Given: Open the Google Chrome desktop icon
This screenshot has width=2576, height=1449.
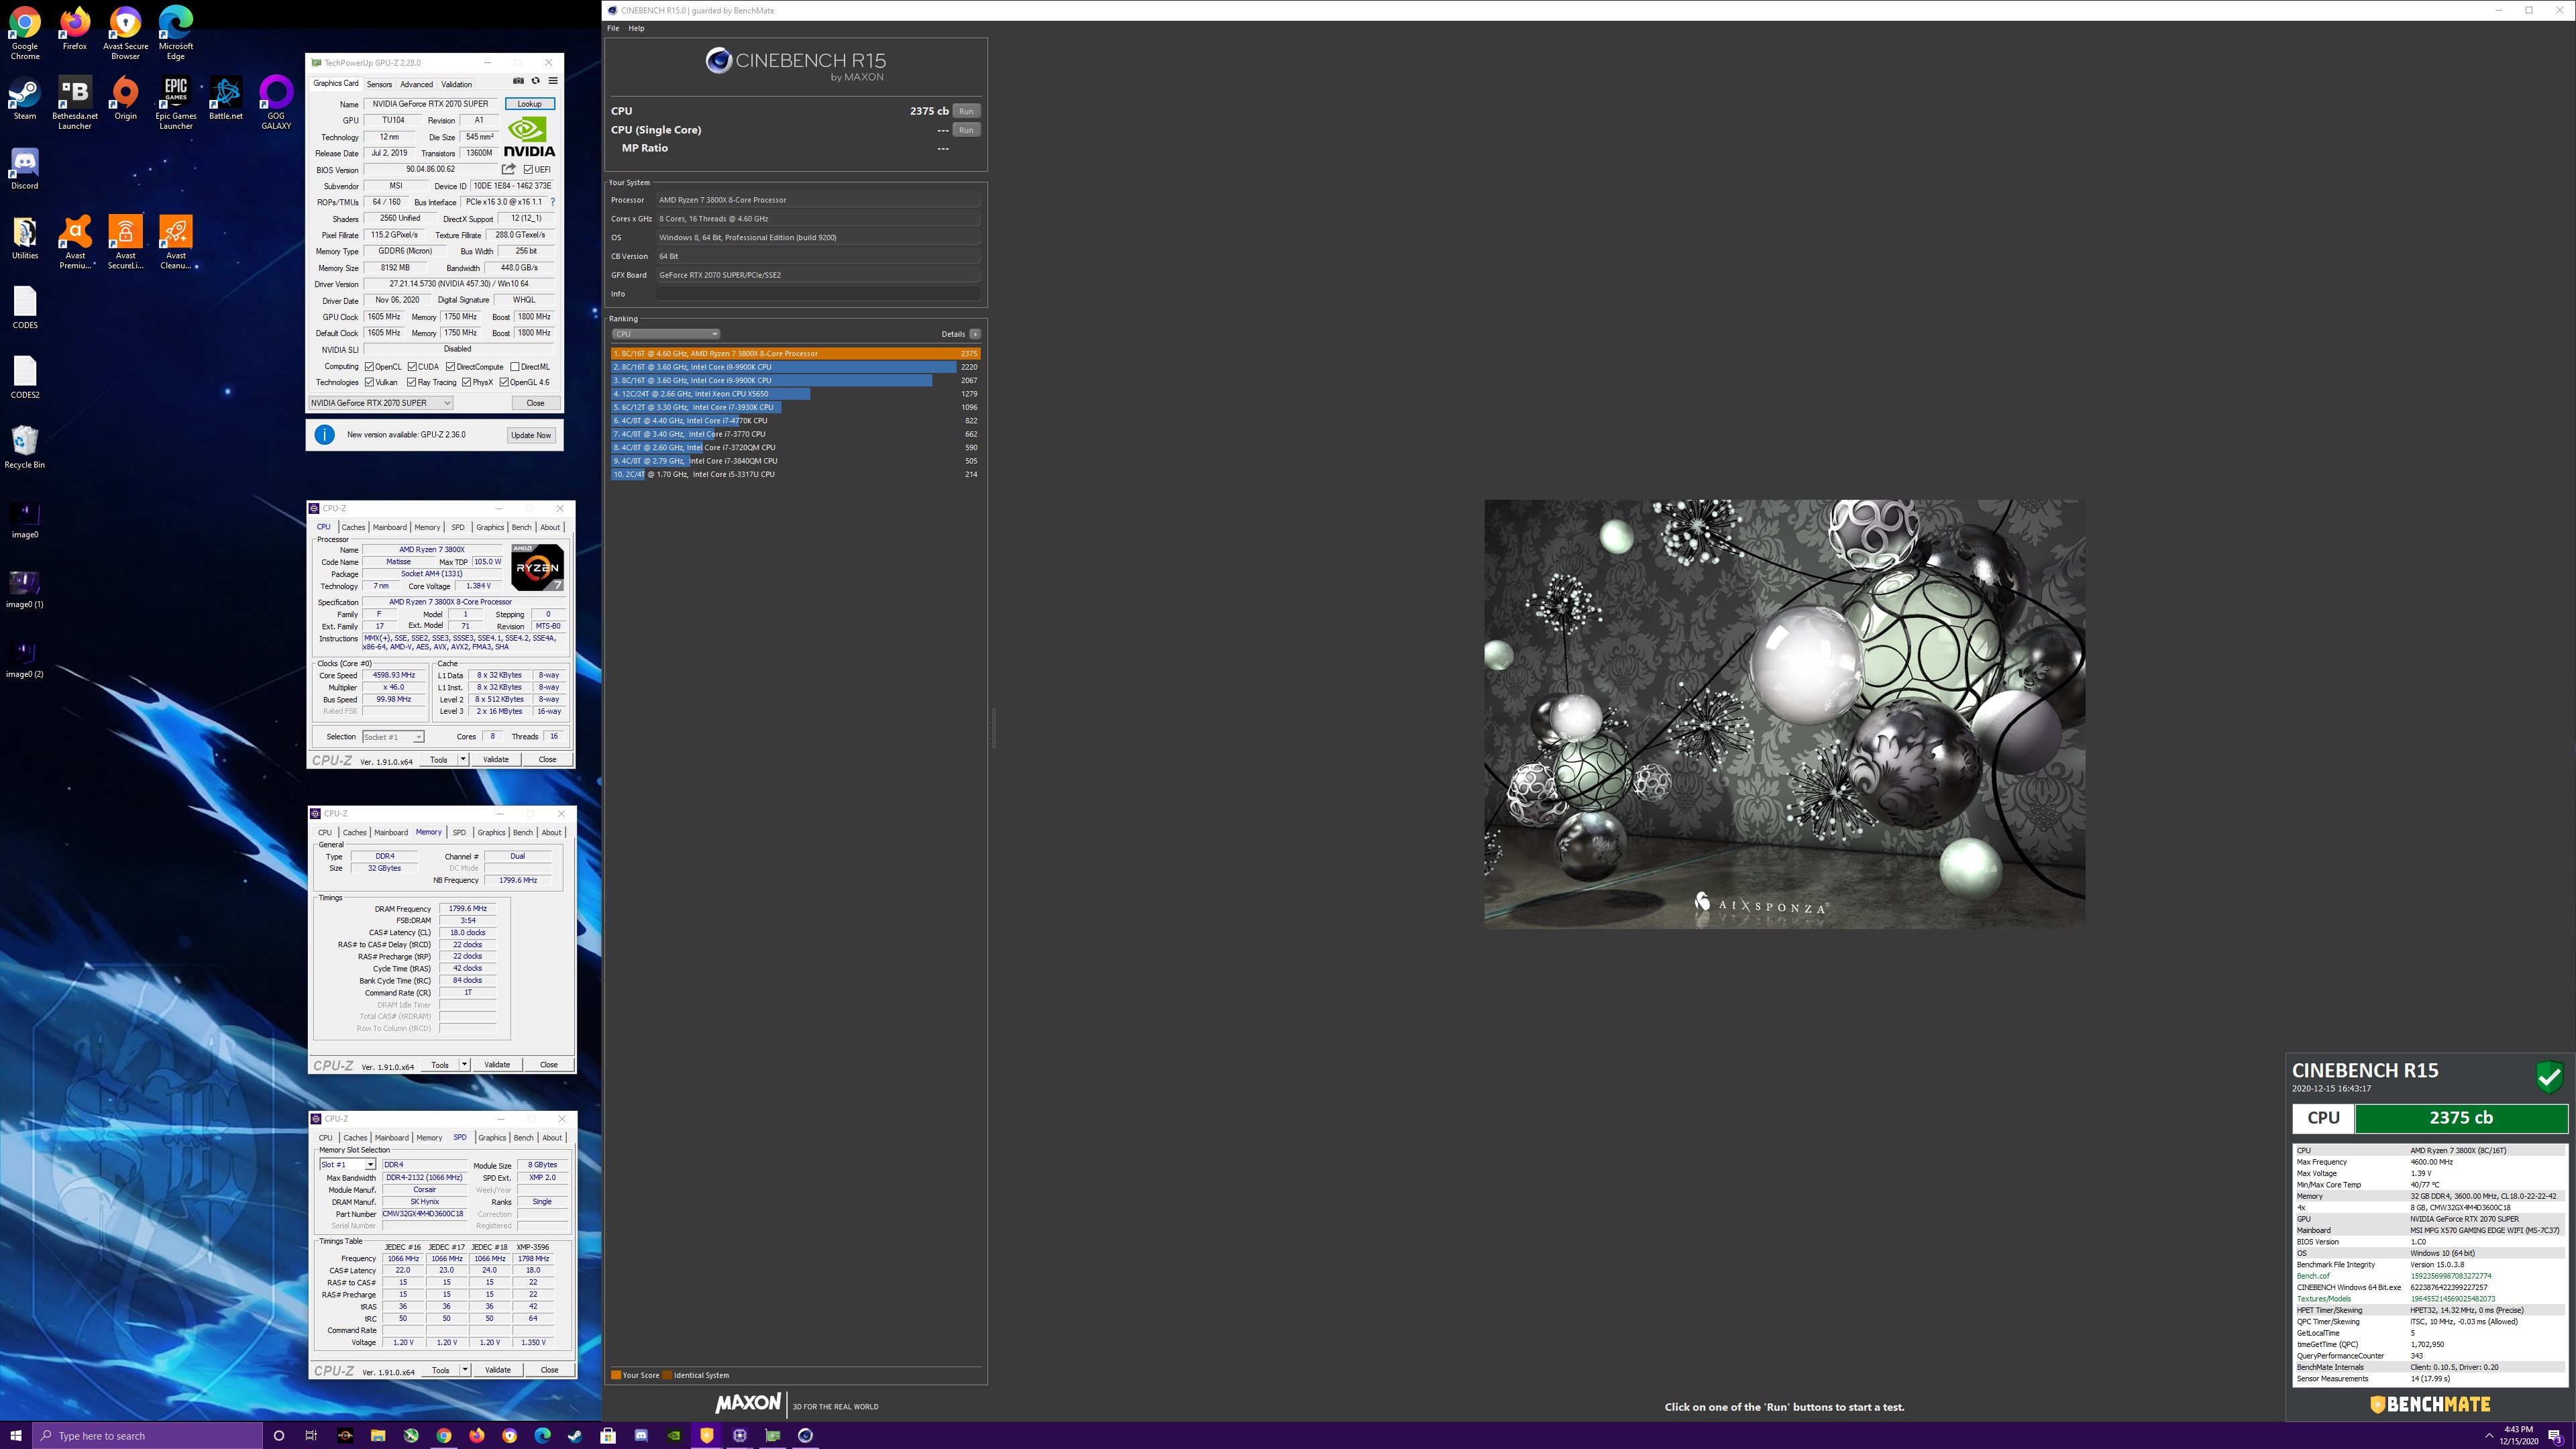Looking at the screenshot, I should coord(25,33).
